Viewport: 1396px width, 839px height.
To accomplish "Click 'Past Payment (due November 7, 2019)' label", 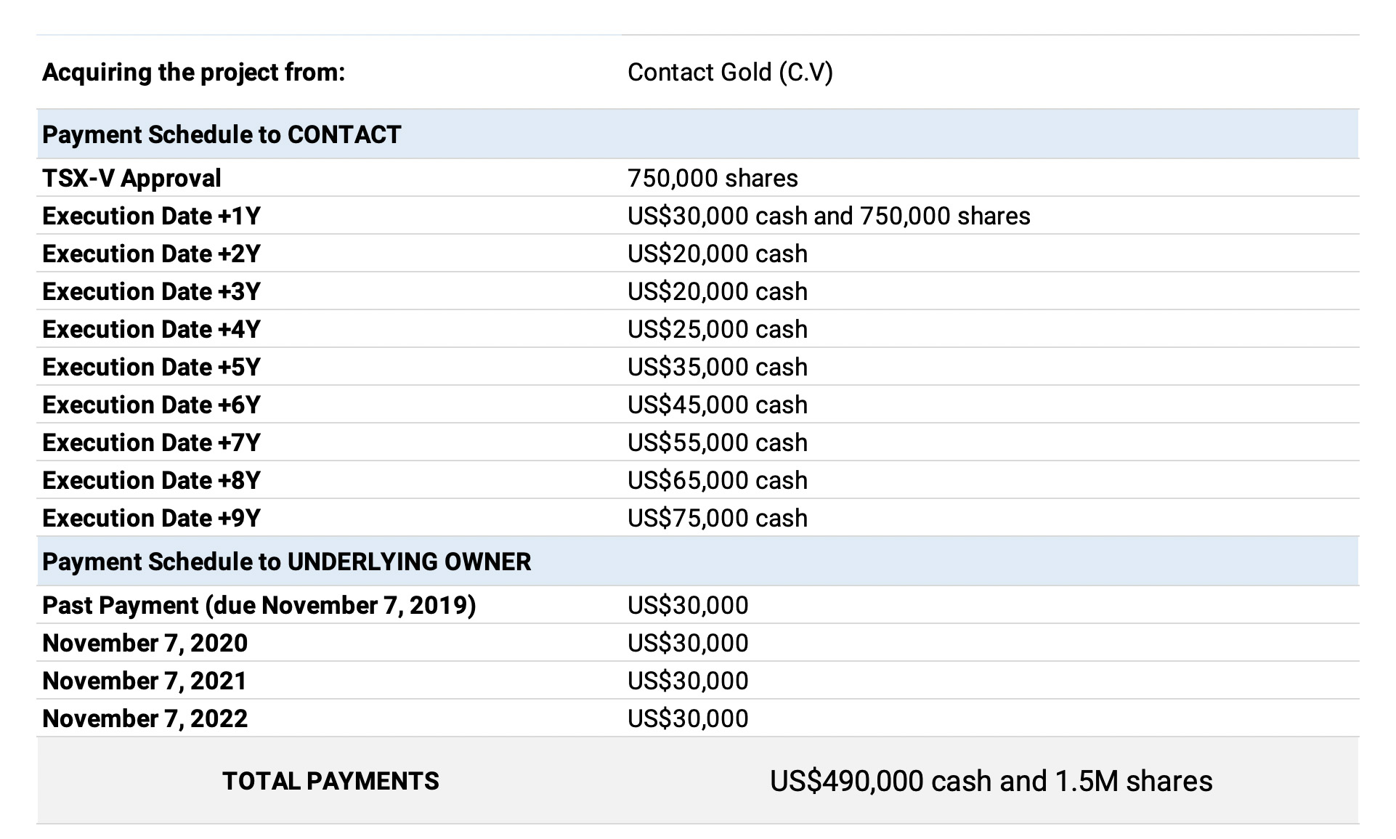I will pyautogui.click(x=259, y=606).
